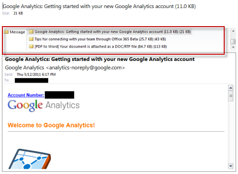Click message body scroll down arrow

pyautogui.click(x=231, y=166)
